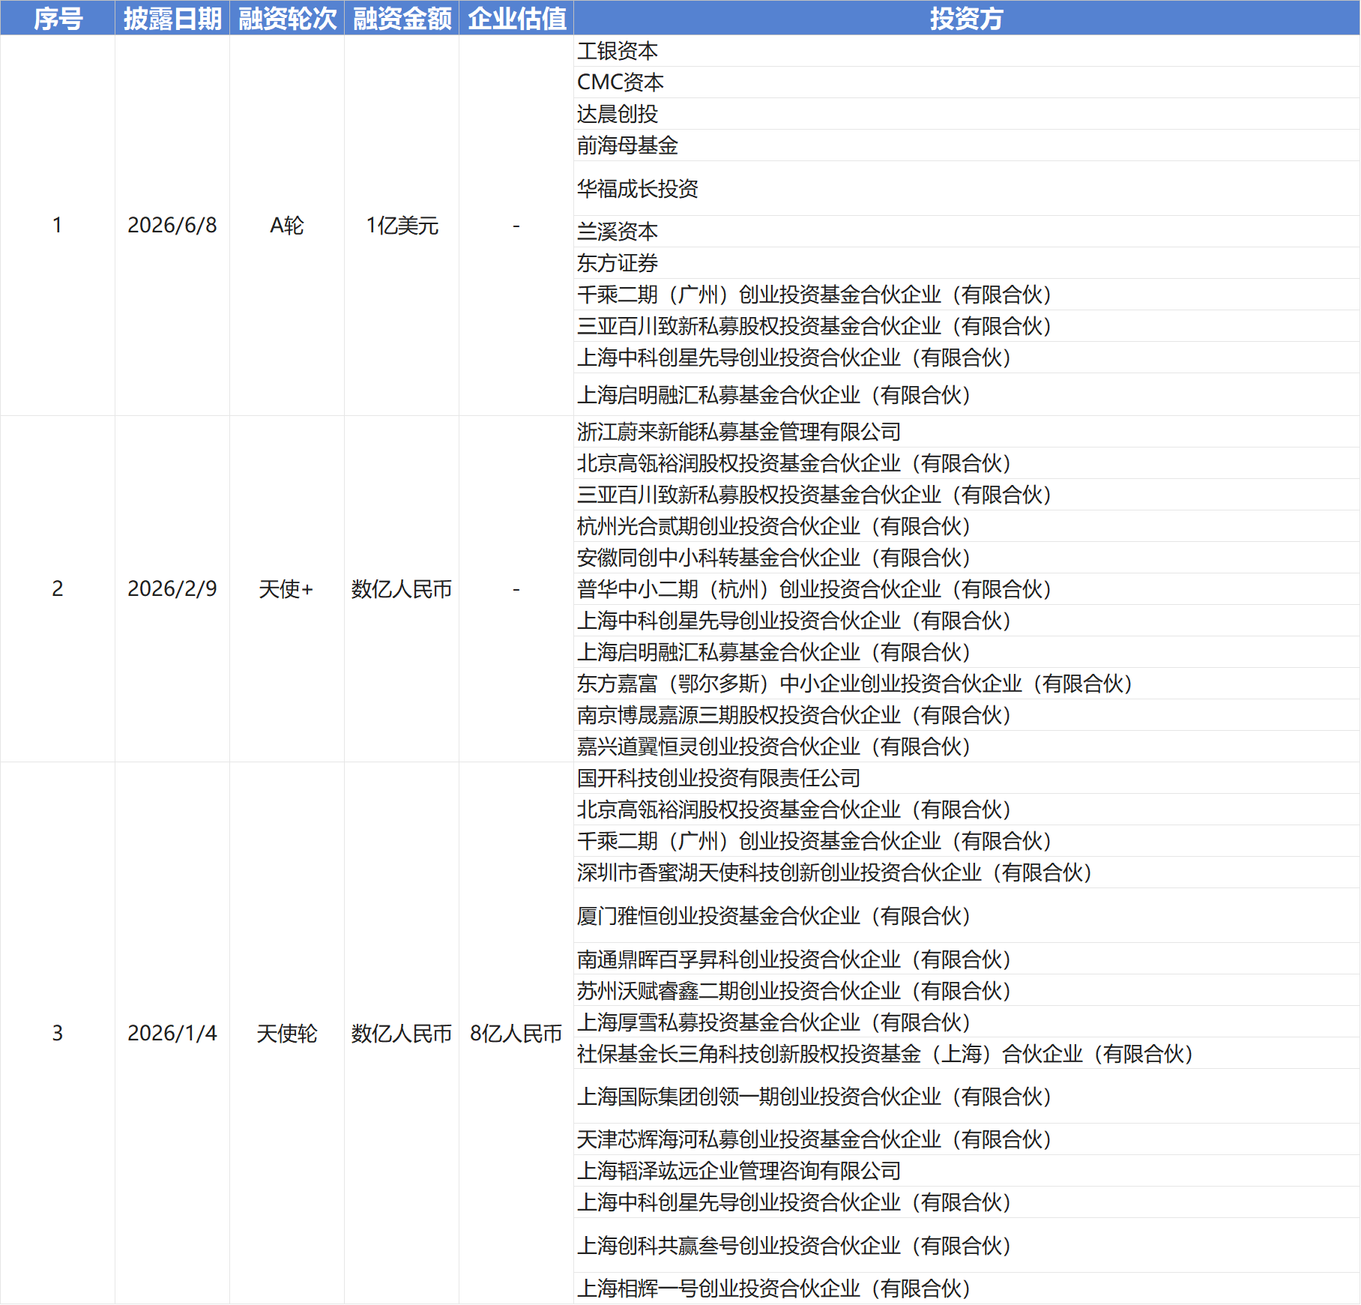Click 数亿人民币 in the 天使轮 row

click(x=402, y=1034)
